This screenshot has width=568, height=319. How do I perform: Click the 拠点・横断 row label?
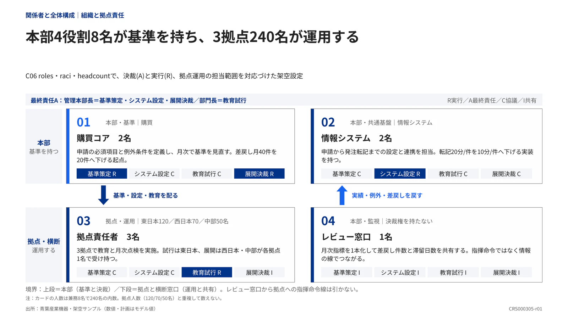click(x=44, y=241)
